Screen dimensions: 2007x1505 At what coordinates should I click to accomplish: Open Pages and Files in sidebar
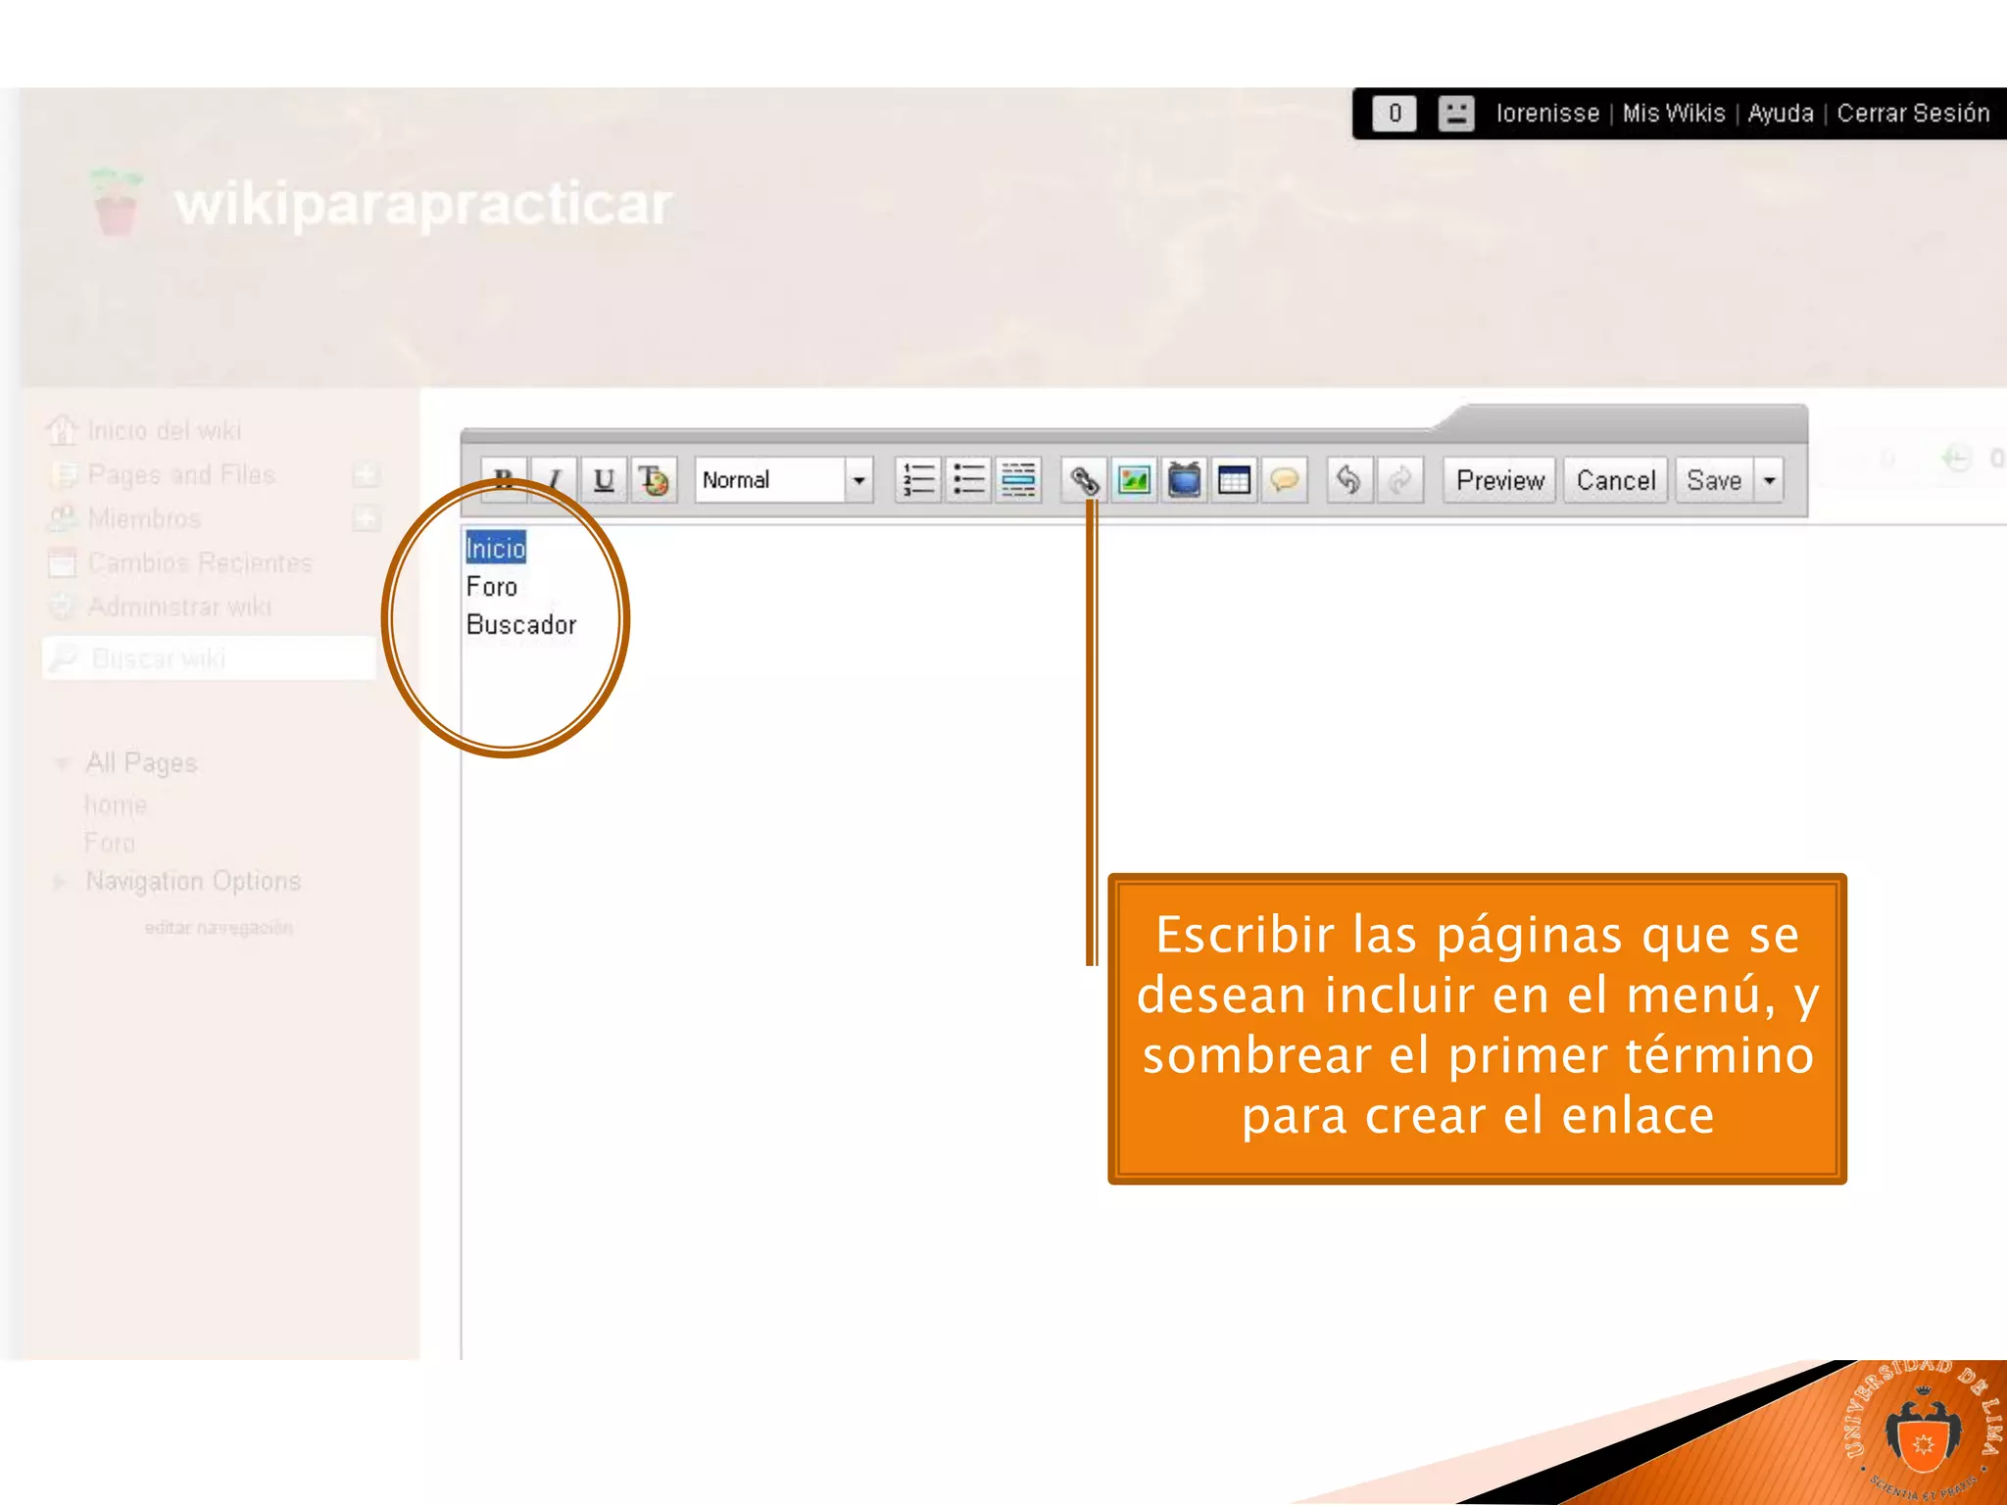point(181,475)
